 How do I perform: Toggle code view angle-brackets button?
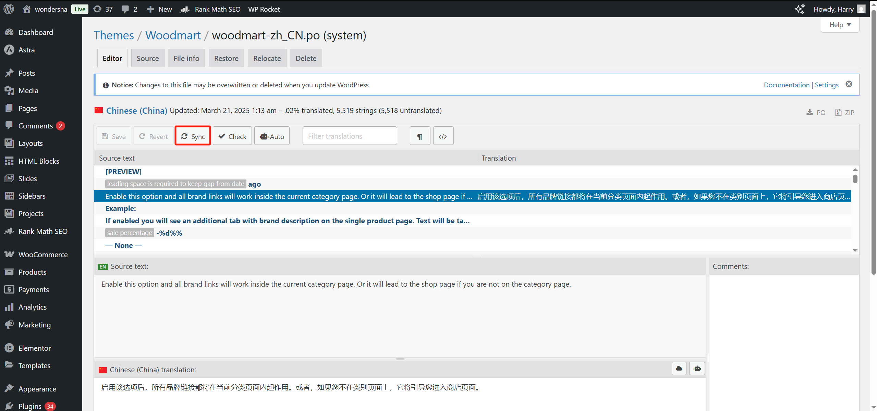pyautogui.click(x=443, y=136)
